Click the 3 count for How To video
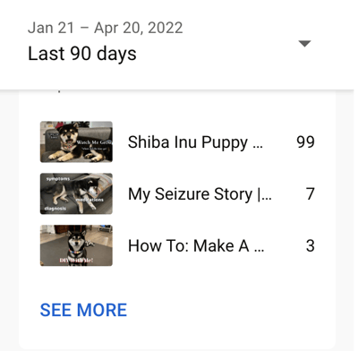 (x=311, y=246)
